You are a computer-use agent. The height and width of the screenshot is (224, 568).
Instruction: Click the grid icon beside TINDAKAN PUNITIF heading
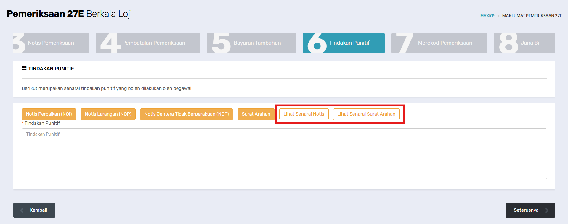pyautogui.click(x=24, y=69)
